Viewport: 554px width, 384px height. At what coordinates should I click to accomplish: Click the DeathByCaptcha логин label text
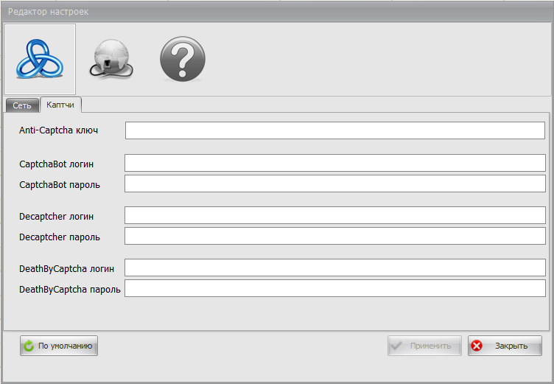point(66,269)
